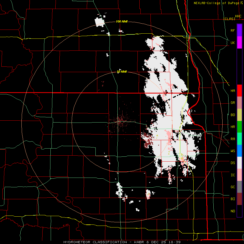Click the GC legend label

(x=233, y=187)
